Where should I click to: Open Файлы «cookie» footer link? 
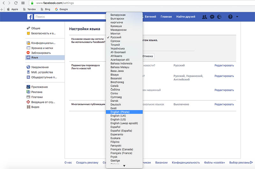tap(214, 163)
